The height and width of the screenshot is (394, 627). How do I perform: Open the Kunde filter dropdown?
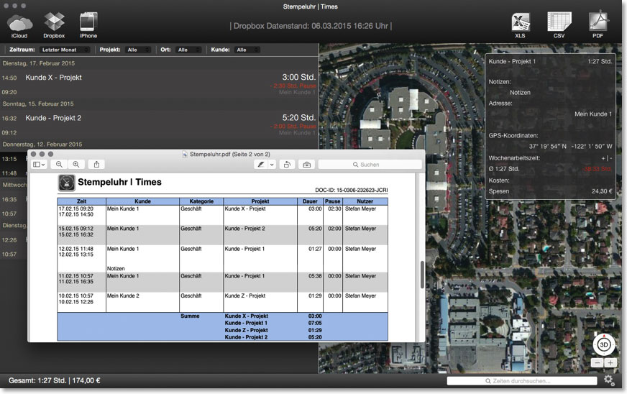click(x=247, y=50)
